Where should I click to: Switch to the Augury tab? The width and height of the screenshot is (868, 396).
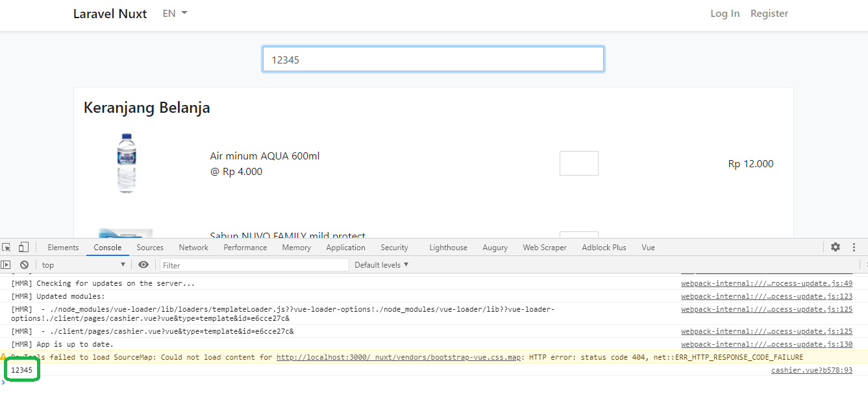coord(495,247)
